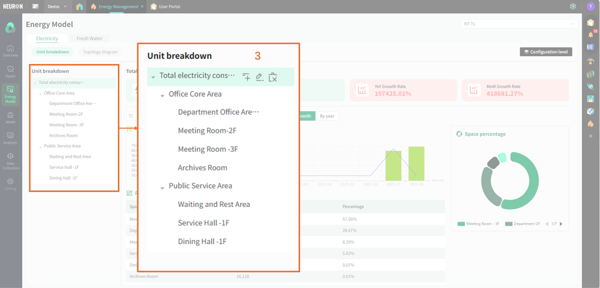Click the Configuration level button

pyautogui.click(x=546, y=52)
